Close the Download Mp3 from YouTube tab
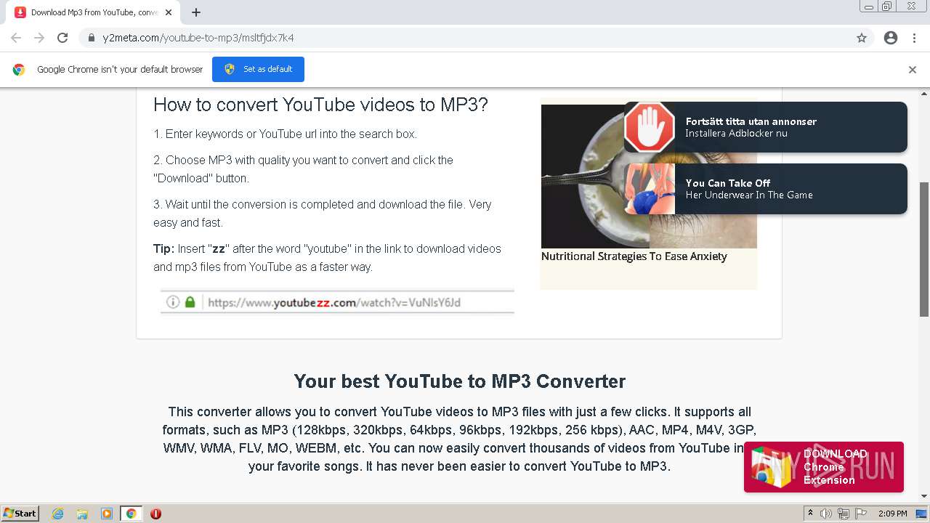The height and width of the screenshot is (523, 930). (169, 12)
